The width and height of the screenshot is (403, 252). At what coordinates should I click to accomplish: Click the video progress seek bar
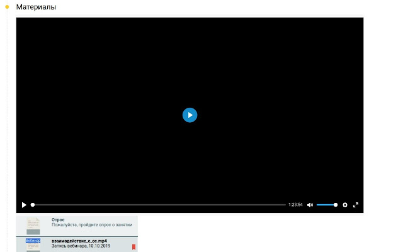(158, 205)
